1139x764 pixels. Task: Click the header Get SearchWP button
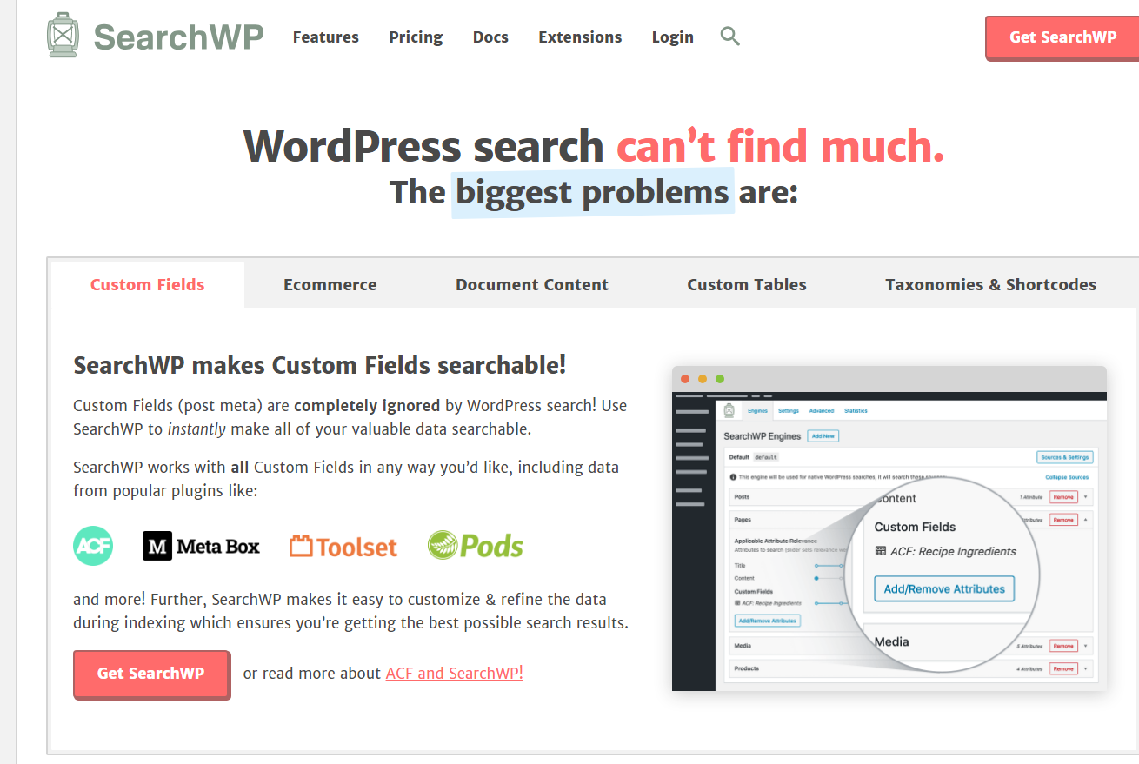tap(1062, 37)
